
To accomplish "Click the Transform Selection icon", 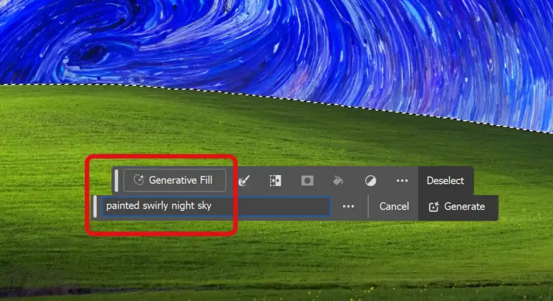I will 275,180.
